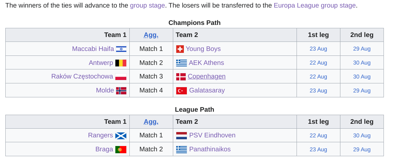Screen dimensions: 396x160
Task: Open the group stage link
Action: pos(147,5)
